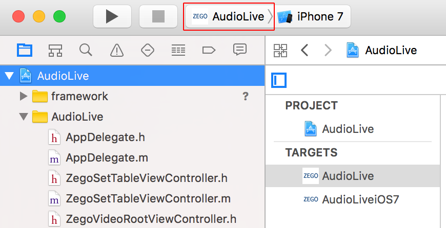Stop the running build
The height and width of the screenshot is (228, 446).
pyautogui.click(x=158, y=16)
